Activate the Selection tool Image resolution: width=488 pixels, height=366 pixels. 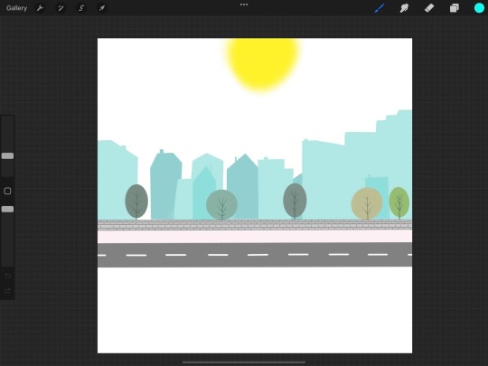[81, 8]
